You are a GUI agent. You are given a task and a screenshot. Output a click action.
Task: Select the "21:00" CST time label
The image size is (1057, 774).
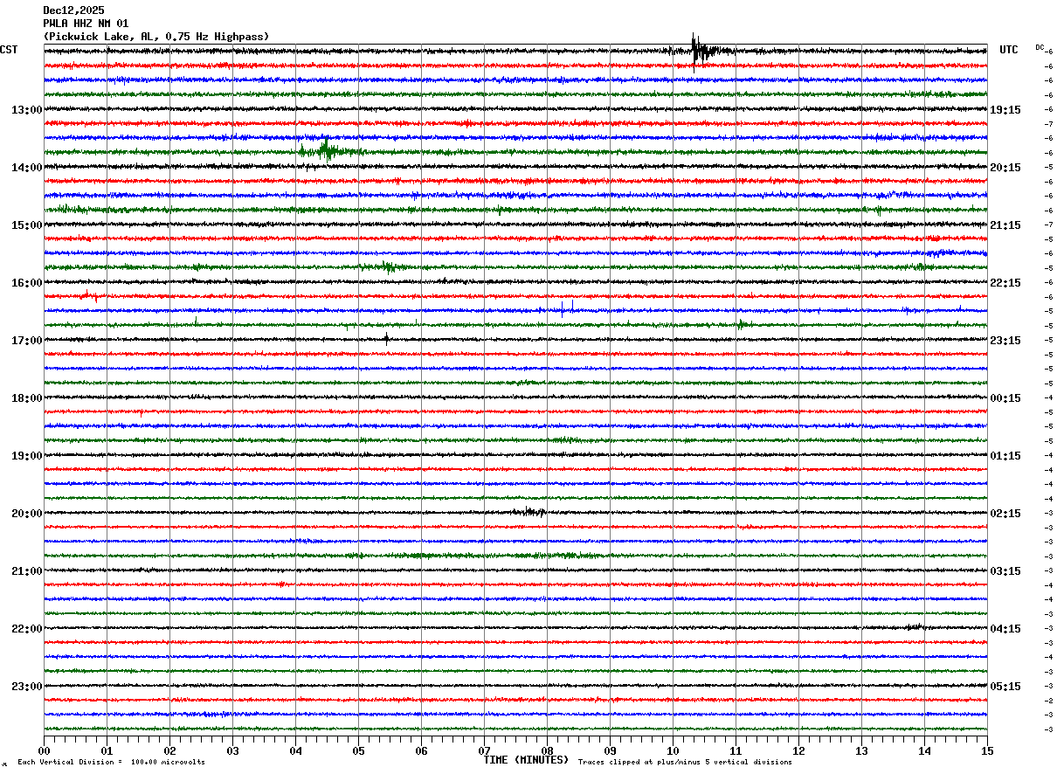click(x=27, y=571)
